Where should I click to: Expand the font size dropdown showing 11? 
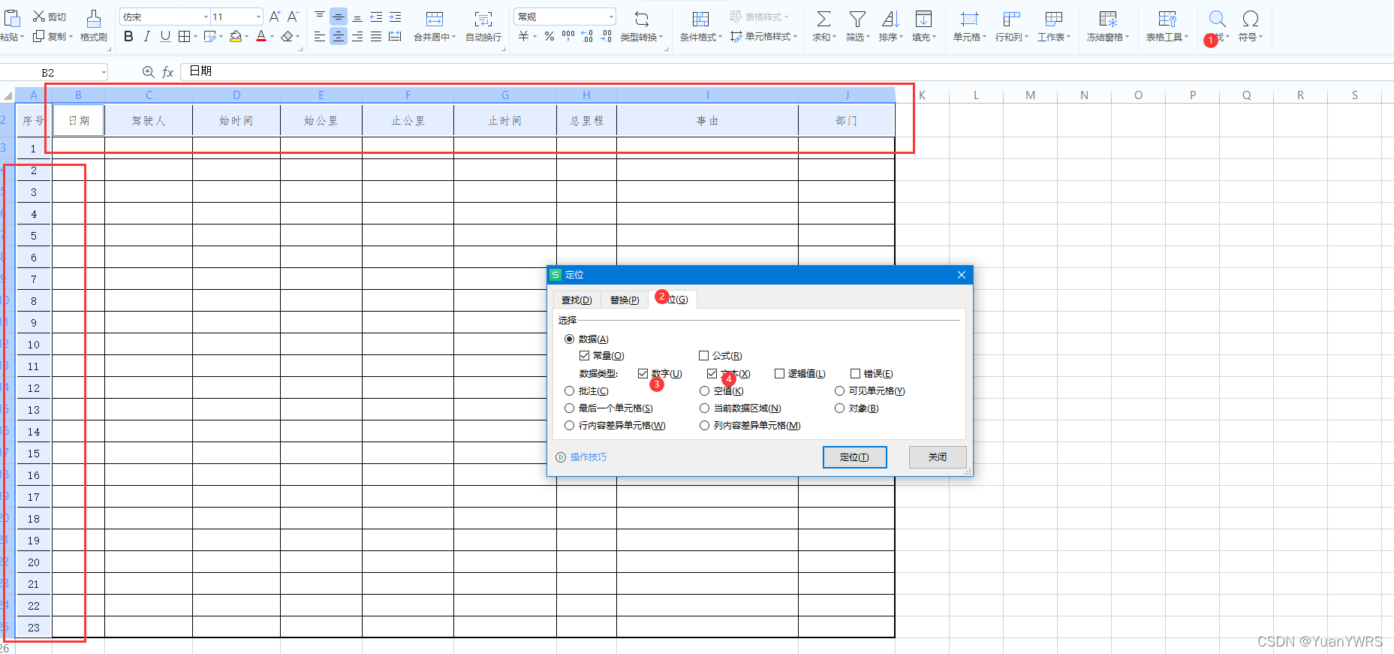pos(258,17)
